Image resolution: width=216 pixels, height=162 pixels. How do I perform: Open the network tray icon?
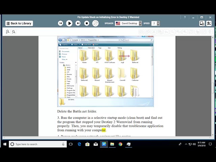coord(190,144)
